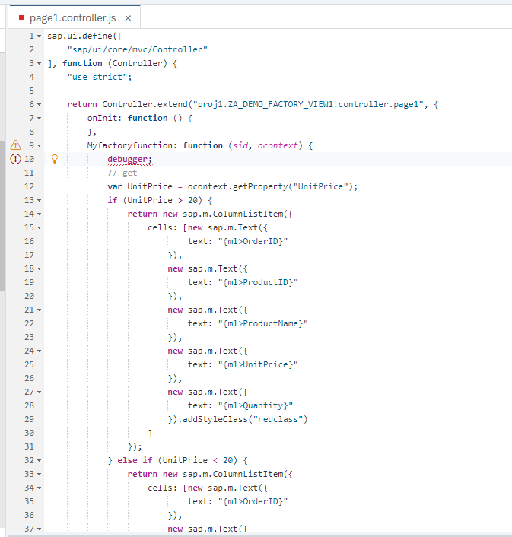This screenshot has height=537, width=512.
Task: Click the bottom horizontal scrollbar
Action: coord(259,535)
